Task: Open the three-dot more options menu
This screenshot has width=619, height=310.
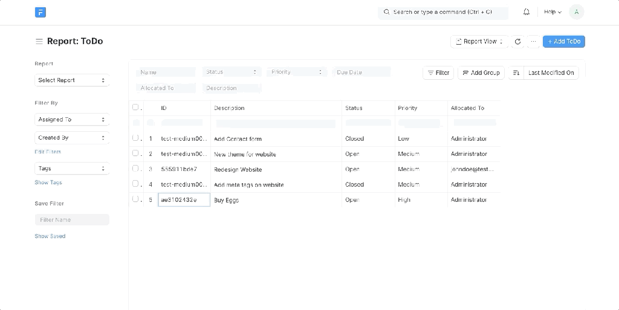Action: (533, 42)
